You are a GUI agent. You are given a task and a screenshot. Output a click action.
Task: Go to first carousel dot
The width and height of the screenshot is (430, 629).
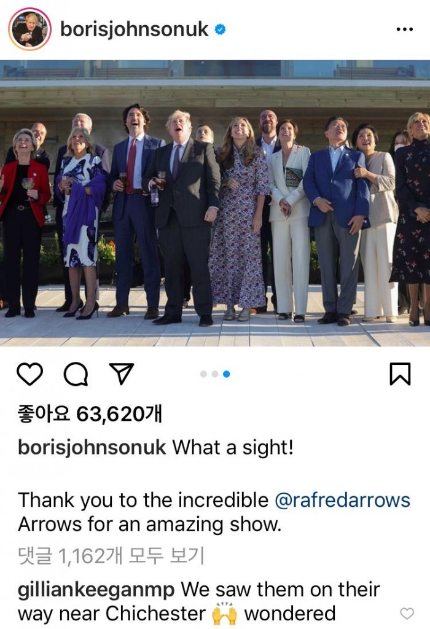(203, 374)
